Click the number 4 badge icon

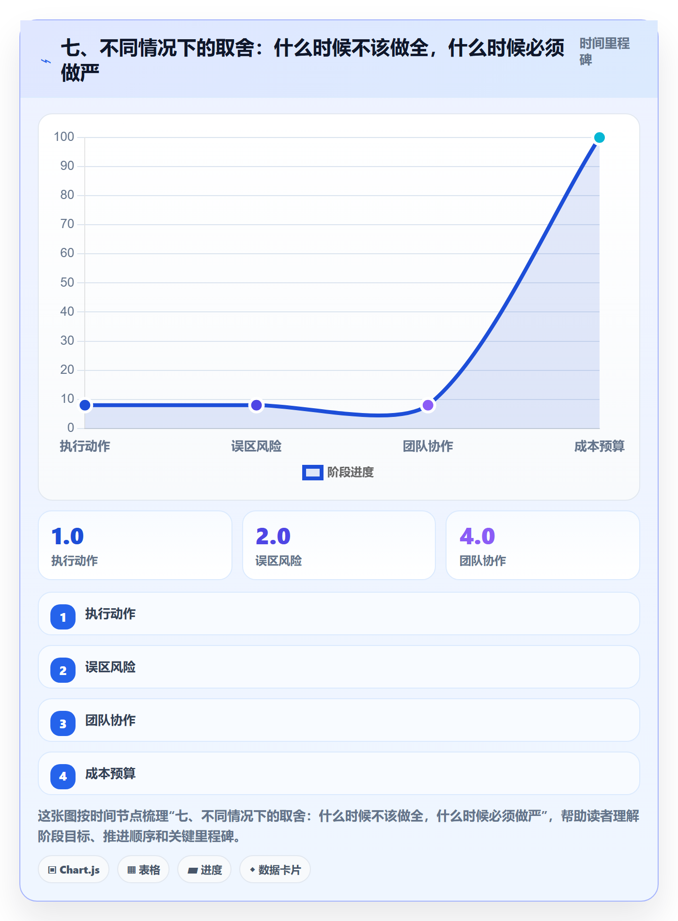[63, 777]
